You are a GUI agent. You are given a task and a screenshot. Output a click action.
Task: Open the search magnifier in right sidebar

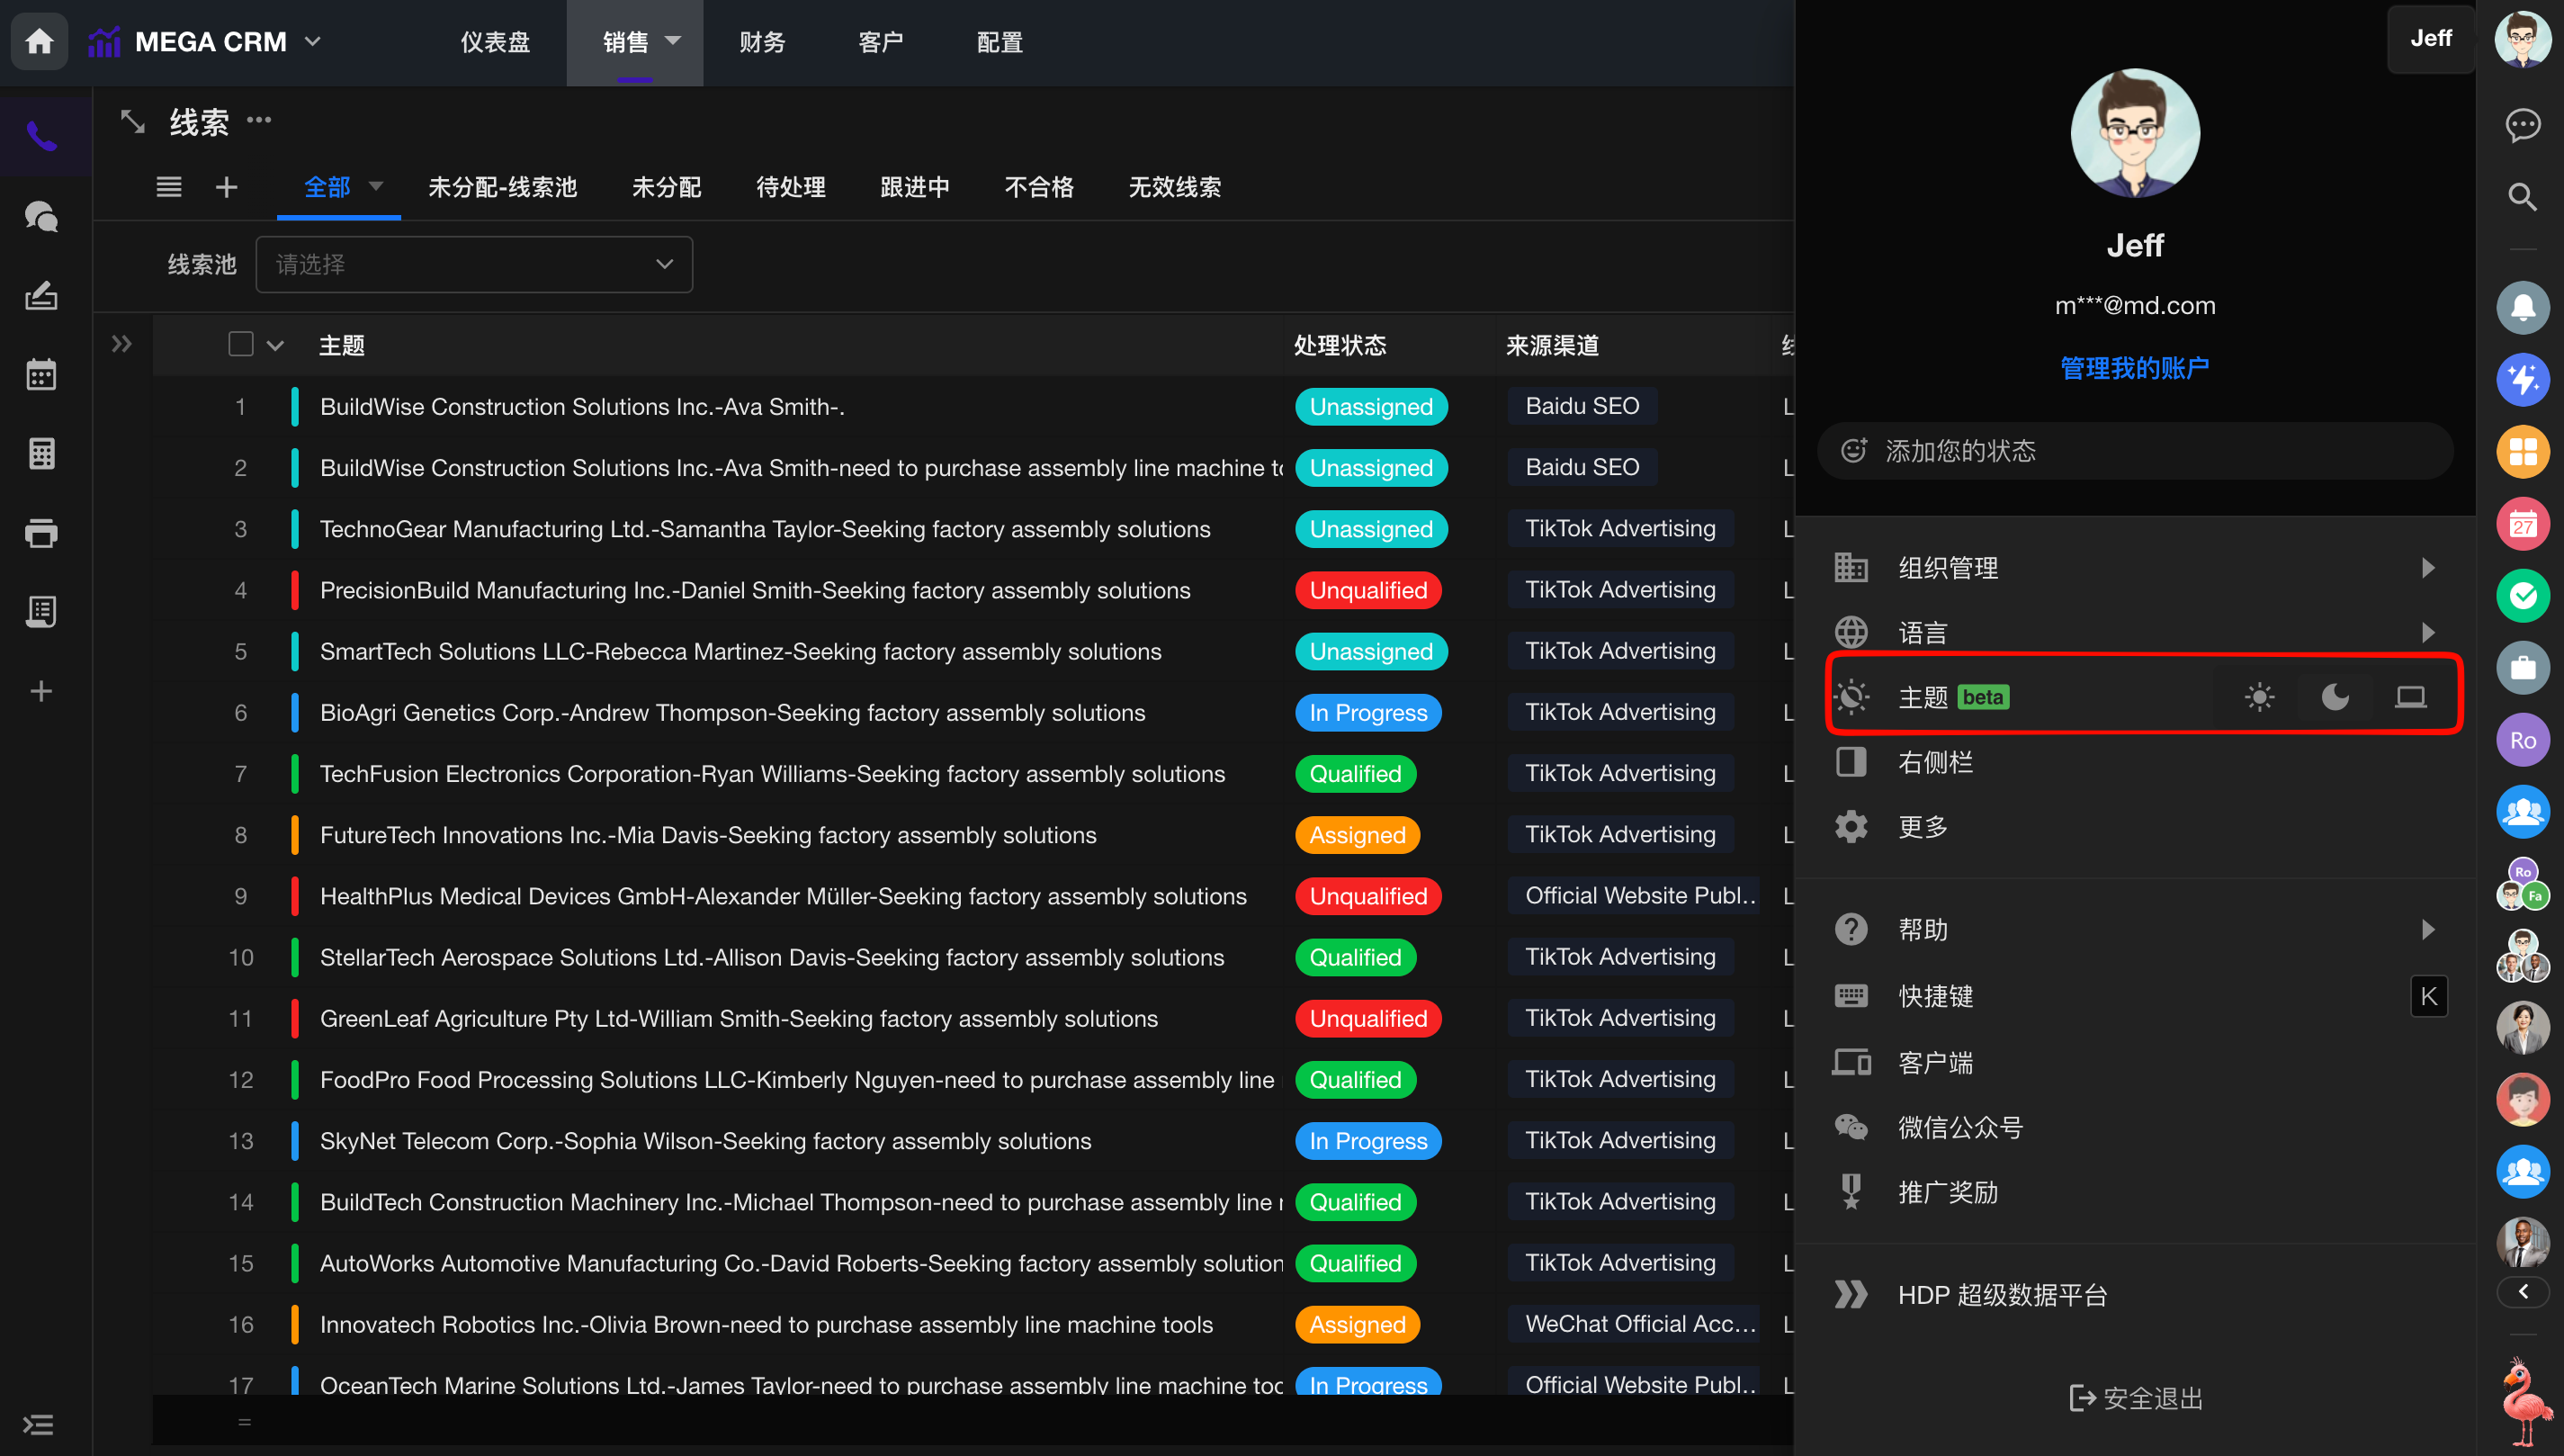[2522, 197]
